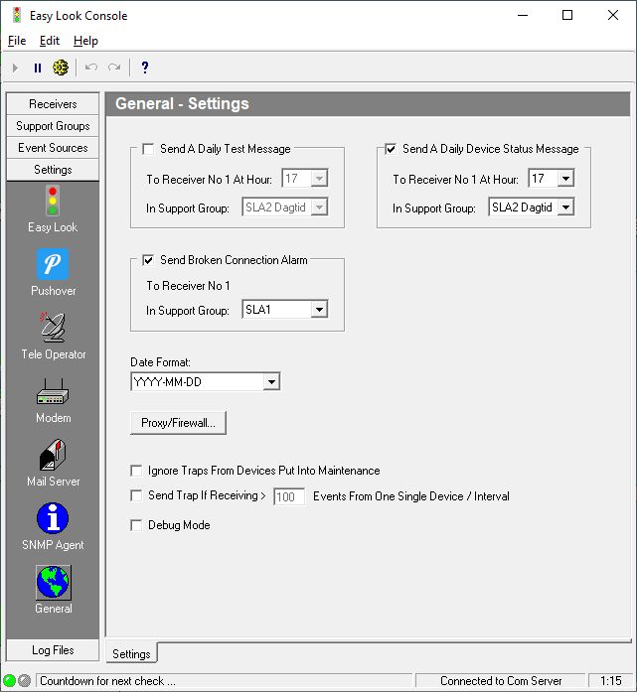Click the 1:15 countdown timer
Image resolution: width=637 pixels, height=692 pixels.
pos(610,681)
